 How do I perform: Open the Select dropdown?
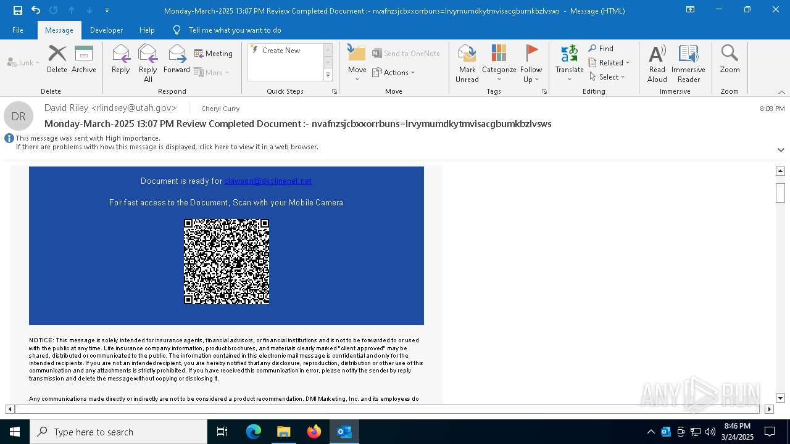click(x=607, y=77)
